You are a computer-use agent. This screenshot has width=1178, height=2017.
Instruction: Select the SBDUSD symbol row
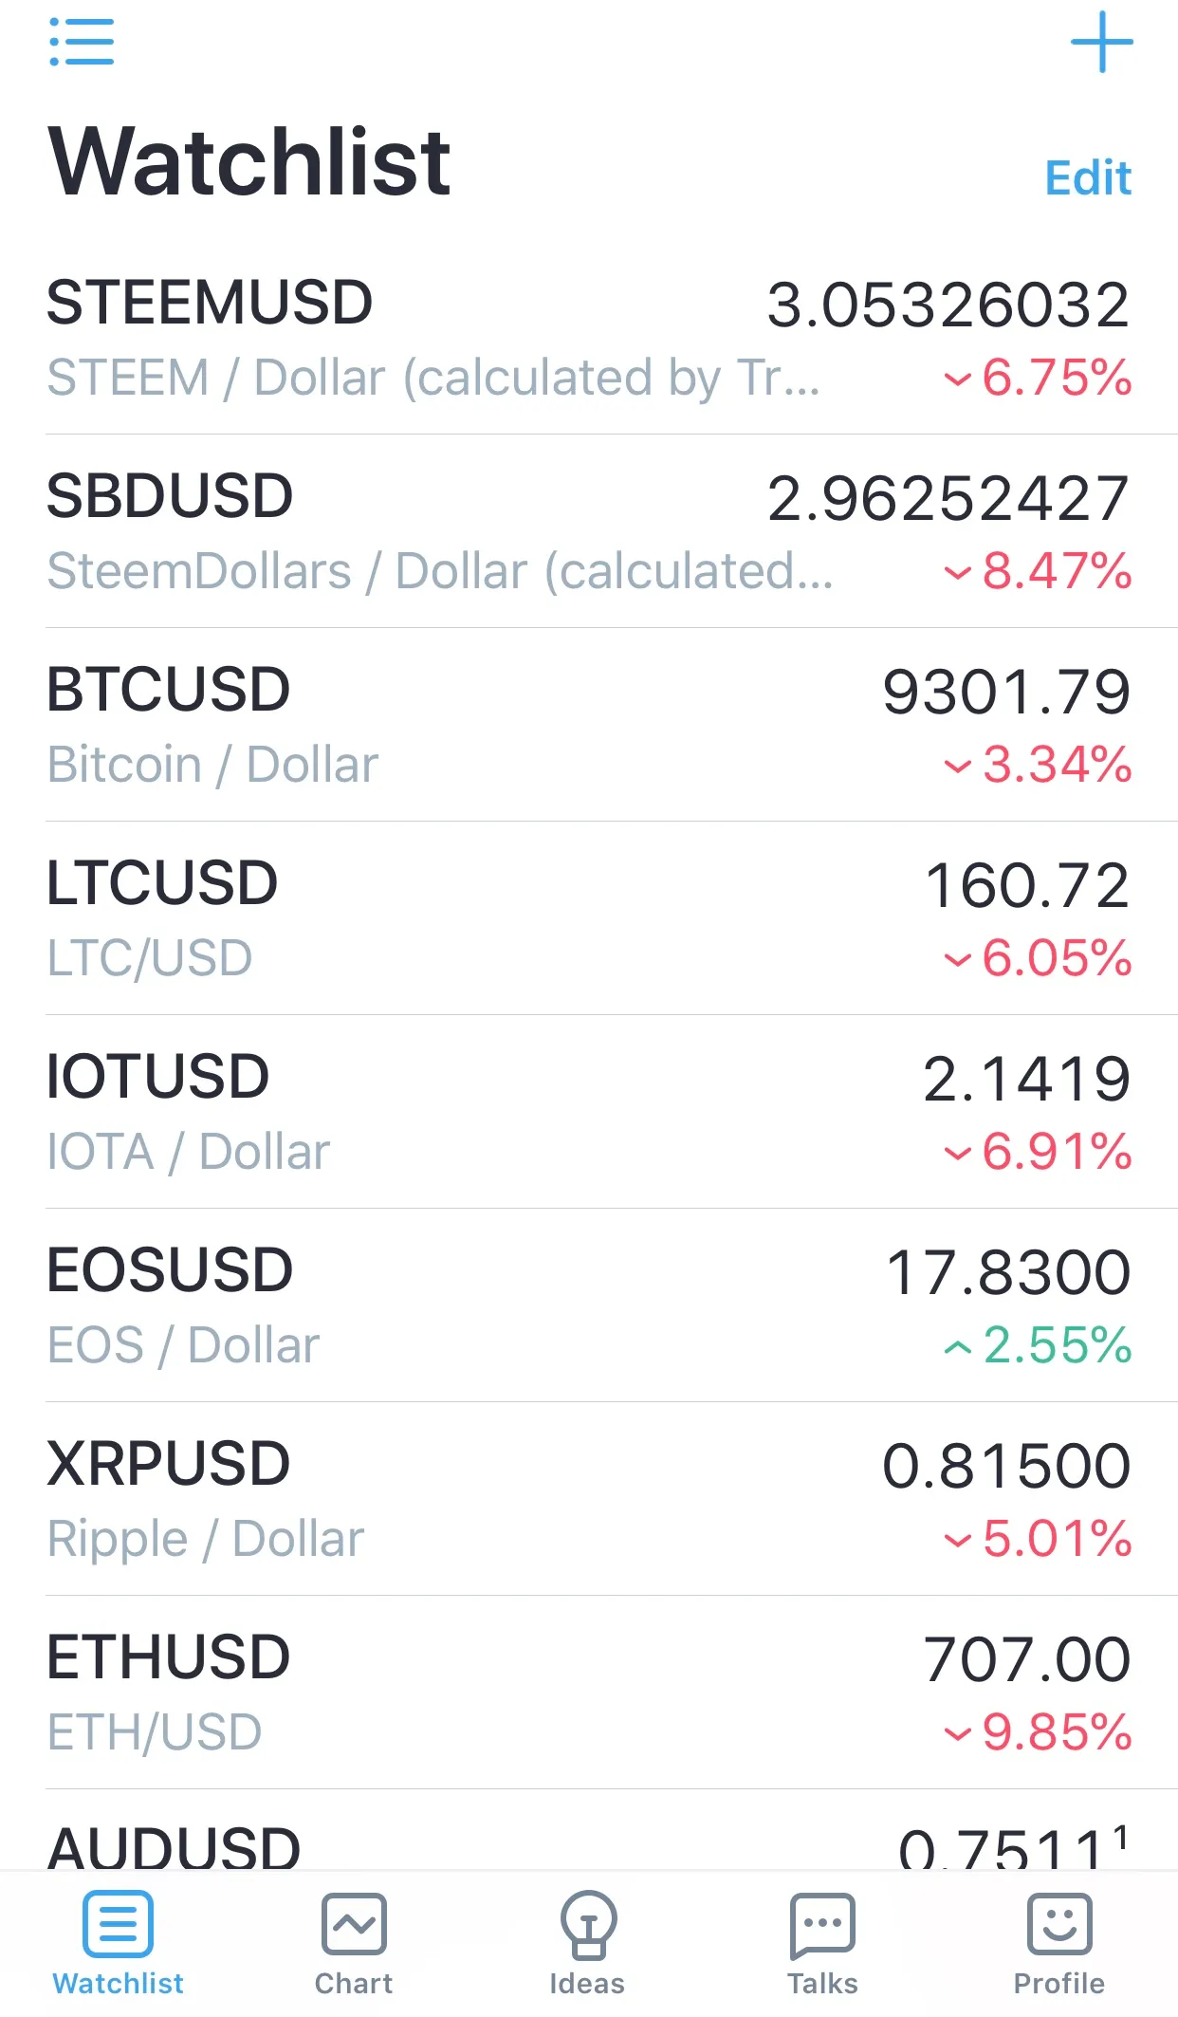589,532
